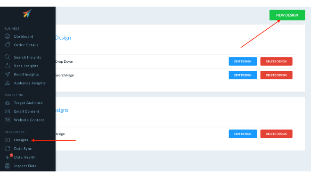
Task: Click the paper plane logo in sidebar
Action: click(x=27, y=13)
